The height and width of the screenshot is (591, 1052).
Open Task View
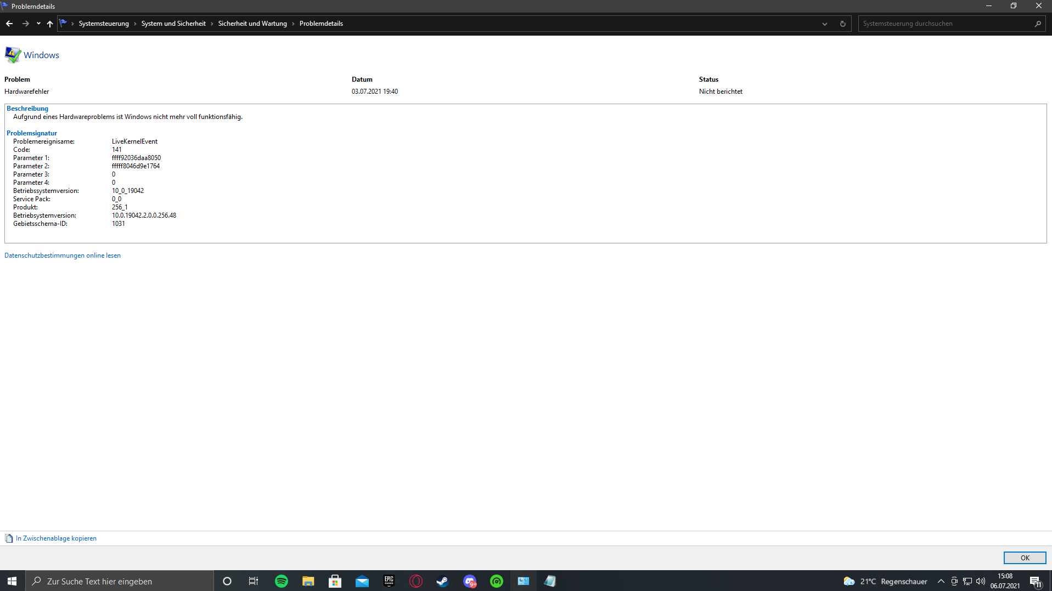[254, 581]
